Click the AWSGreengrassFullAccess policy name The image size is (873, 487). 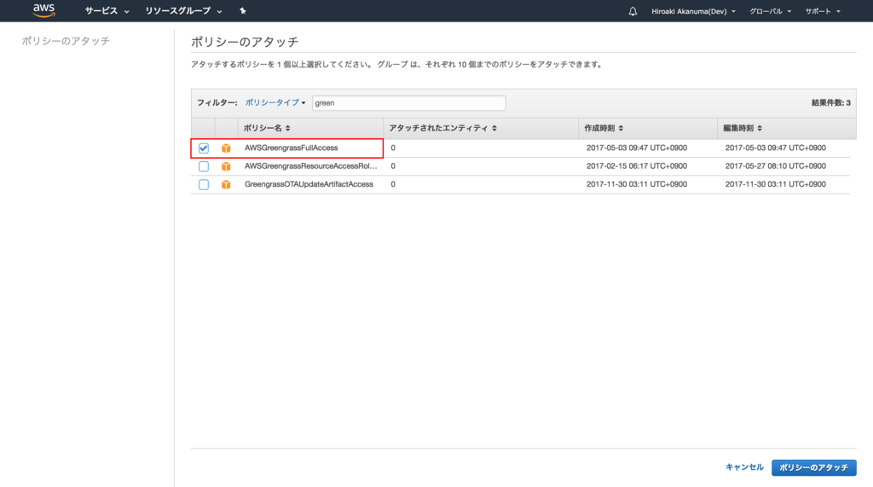click(x=292, y=148)
